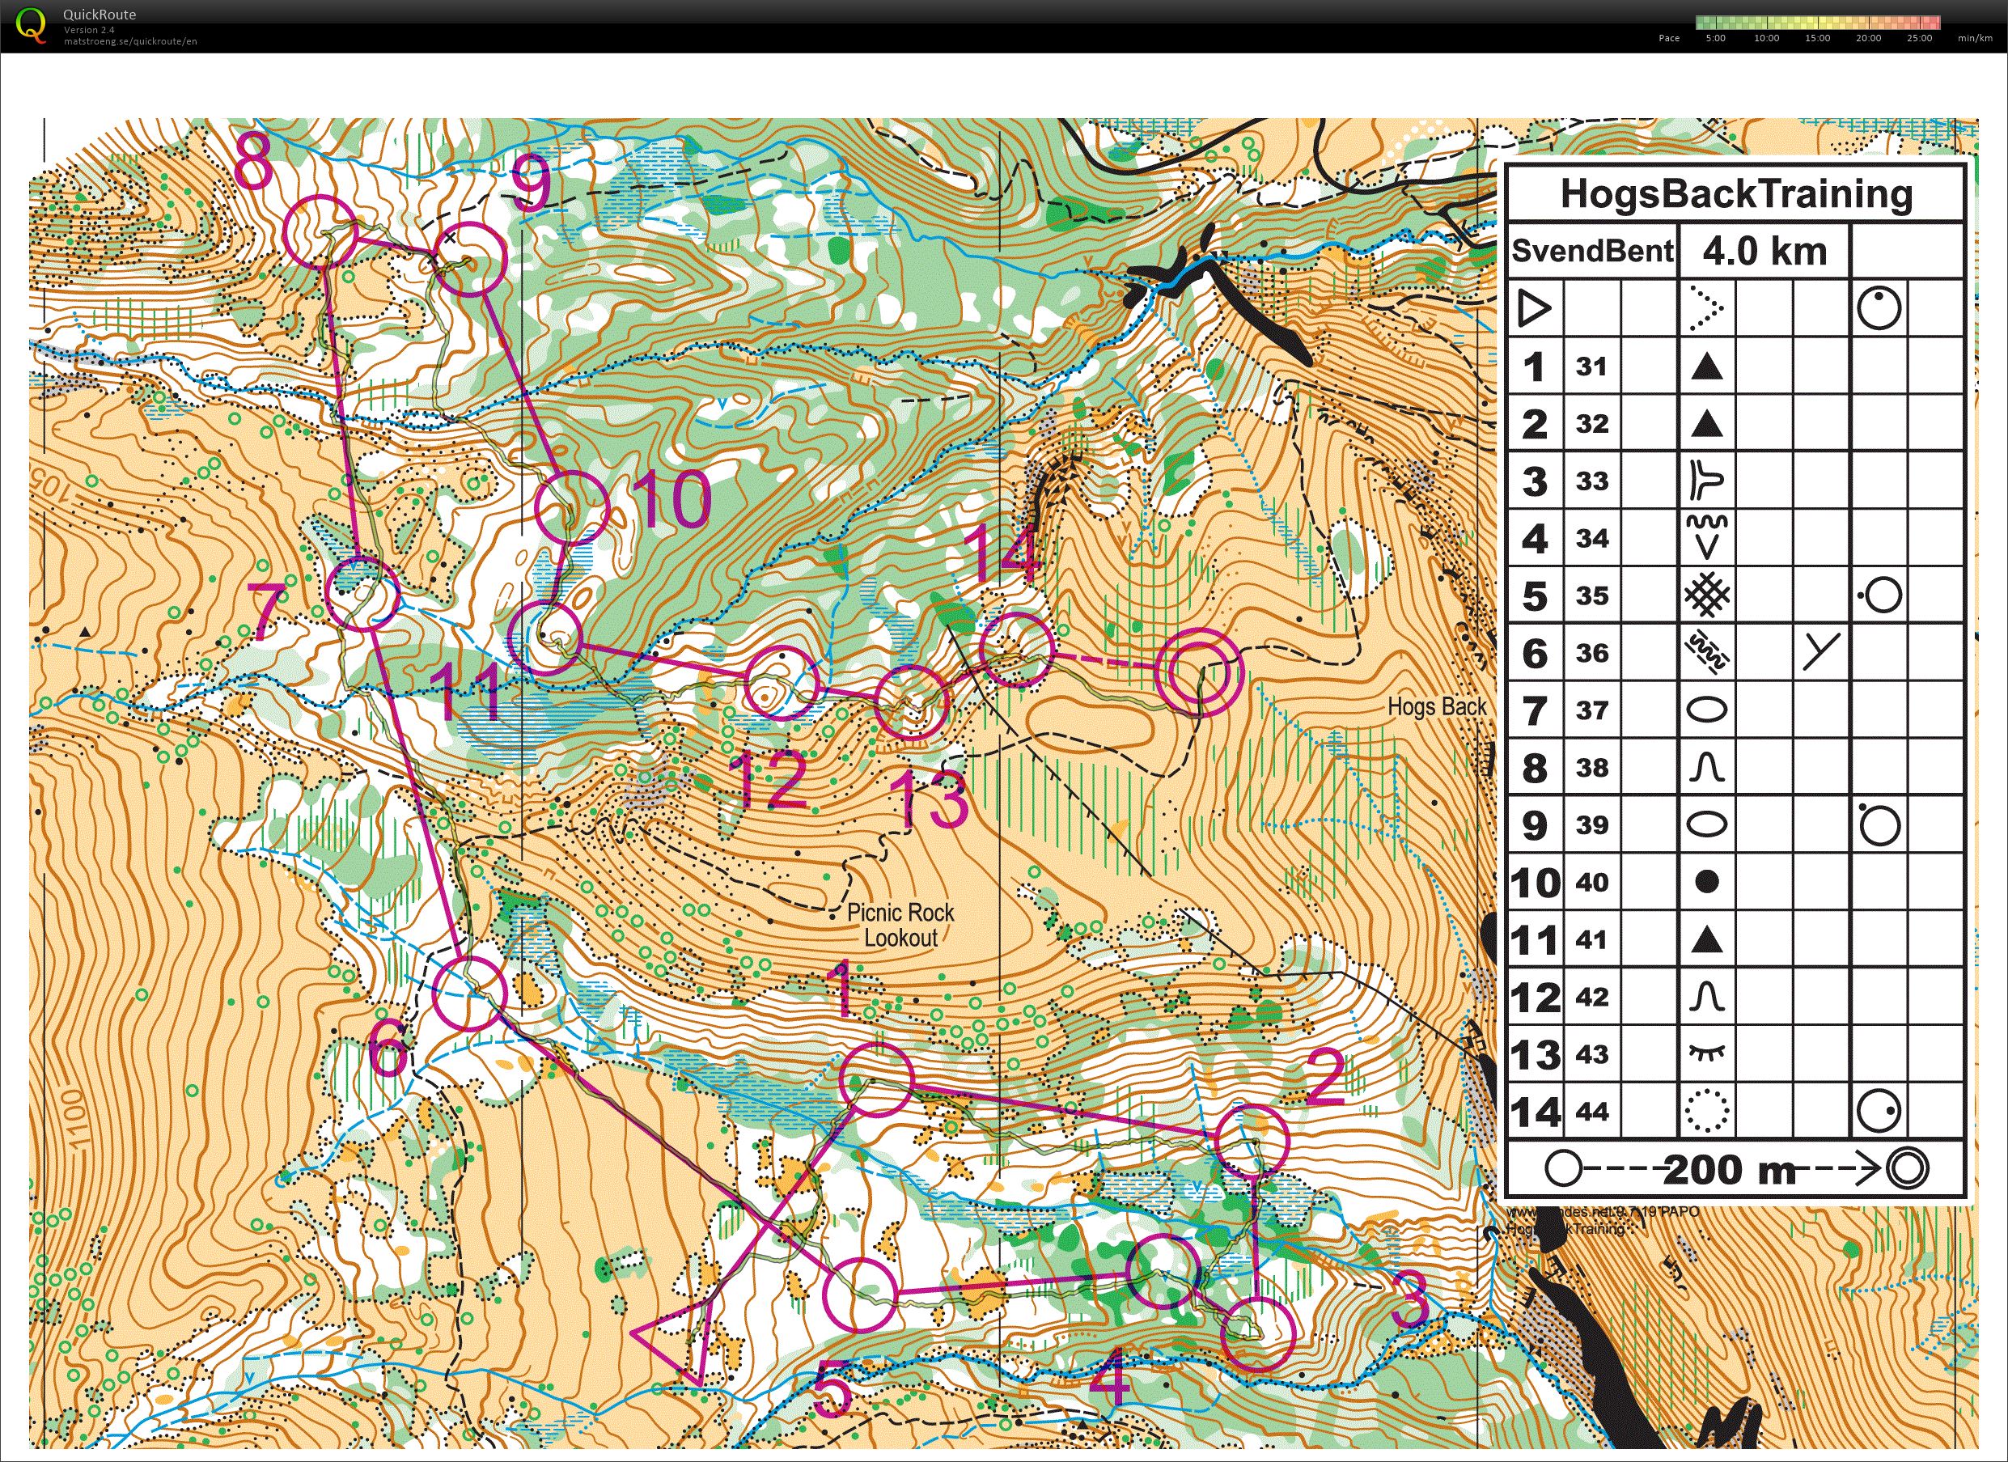Screen dimensions: 2008x1462
Task: Click control code 40 in the table
Action: pos(1591,882)
